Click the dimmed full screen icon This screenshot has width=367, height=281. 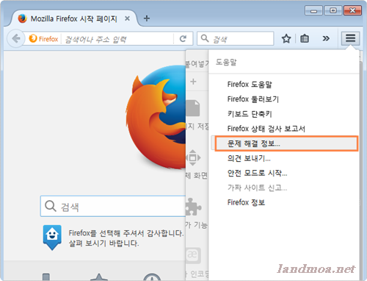193,157
